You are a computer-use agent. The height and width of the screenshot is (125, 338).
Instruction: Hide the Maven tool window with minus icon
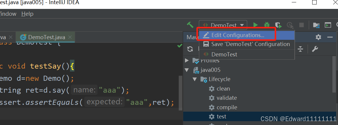(330, 37)
